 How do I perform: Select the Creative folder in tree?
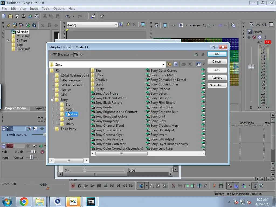click(x=71, y=114)
